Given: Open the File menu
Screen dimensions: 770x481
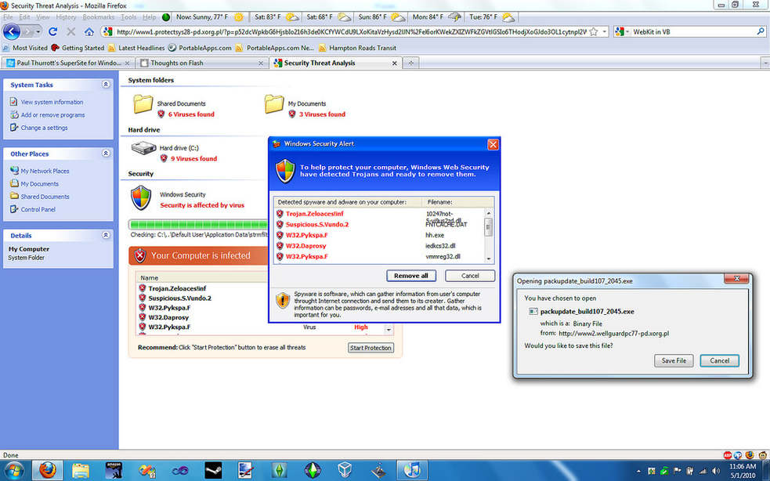Looking at the screenshot, I should click(x=8, y=17).
